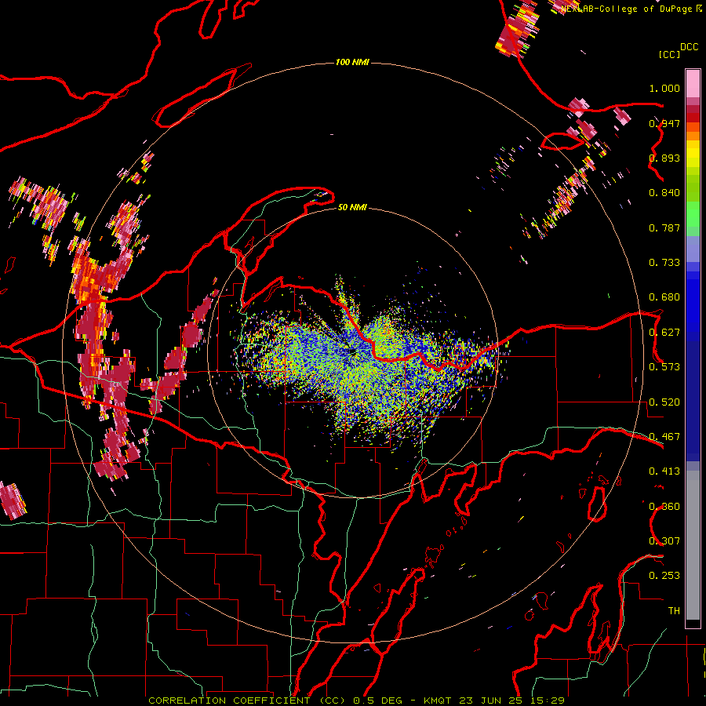
Task: Click the "50 NMI" range ring label
Action: (352, 207)
